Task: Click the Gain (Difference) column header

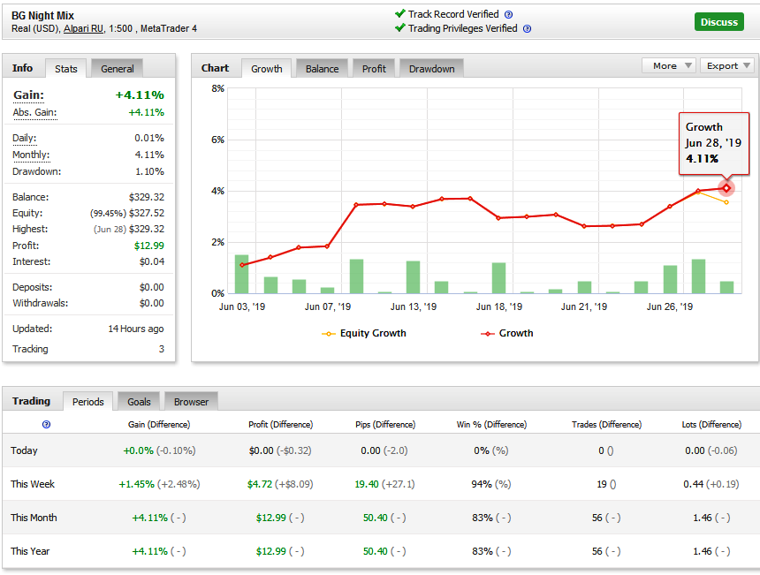Action: 159,424
